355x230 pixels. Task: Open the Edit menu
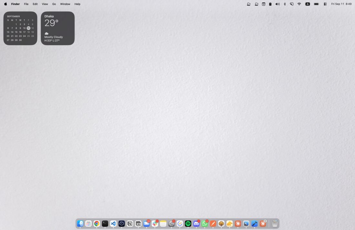(35, 4)
